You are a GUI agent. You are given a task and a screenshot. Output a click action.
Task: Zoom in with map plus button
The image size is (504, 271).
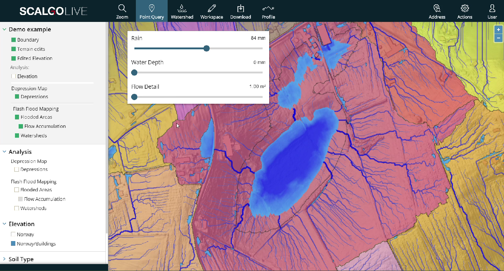click(x=498, y=30)
